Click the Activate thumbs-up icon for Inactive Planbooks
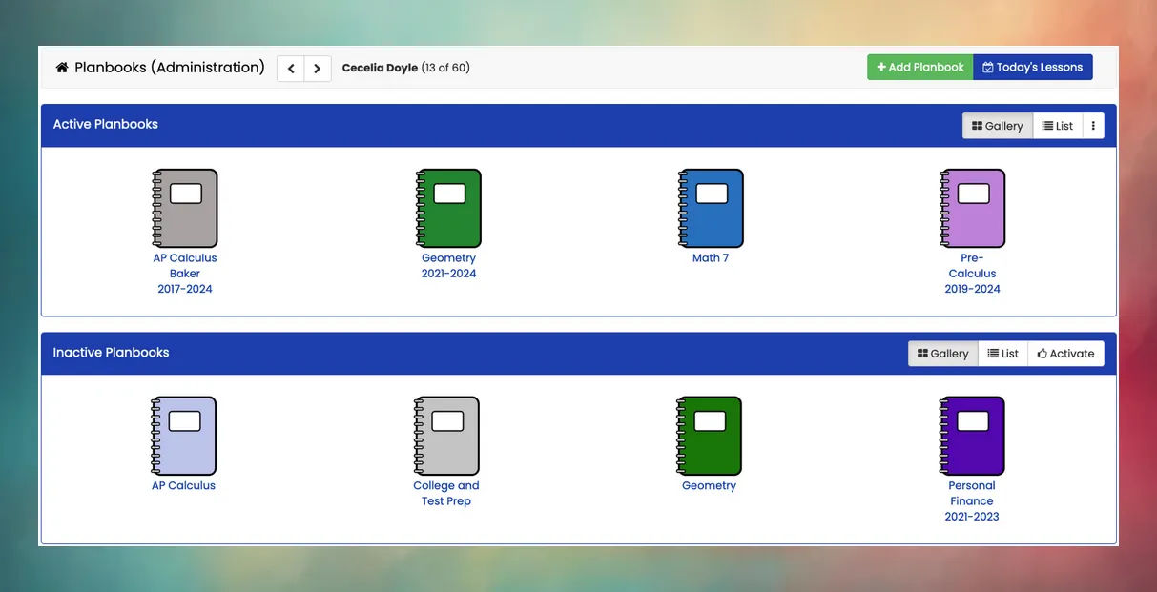 (x=1044, y=353)
